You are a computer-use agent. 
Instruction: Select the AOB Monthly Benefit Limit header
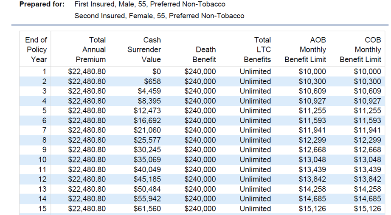pos(305,50)
